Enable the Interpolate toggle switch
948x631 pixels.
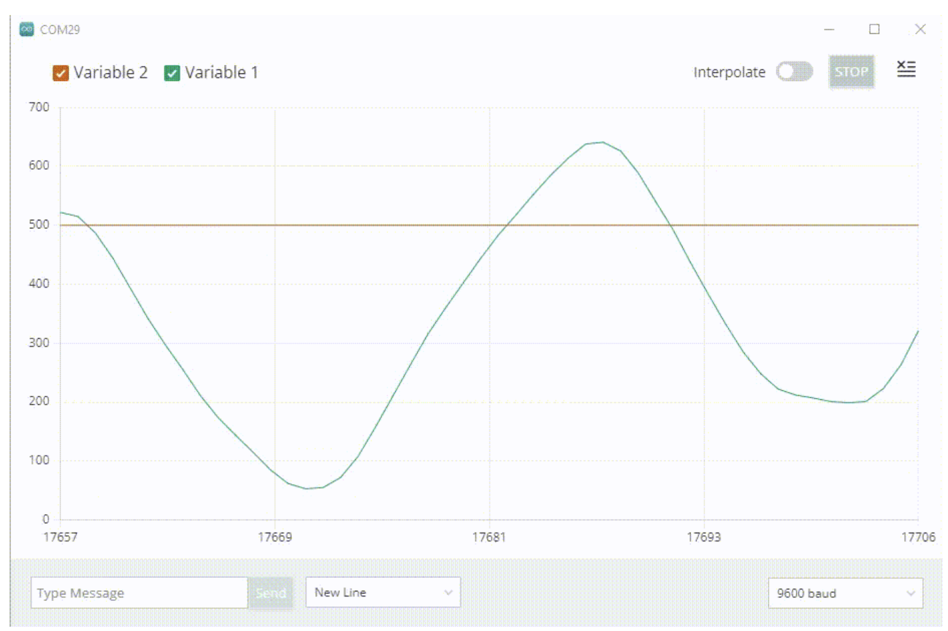coord(794,71)
